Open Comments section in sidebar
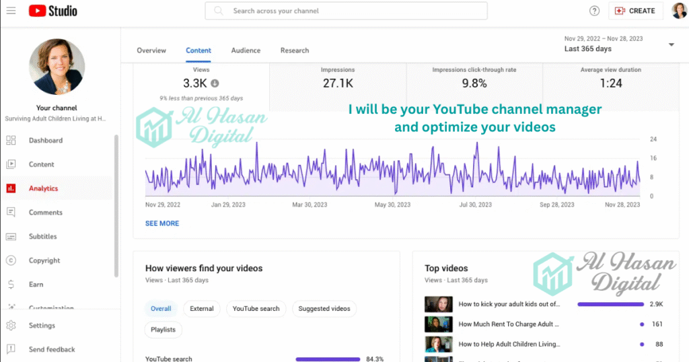Image resolution: width=689 pixels, height=362 pixels. coord(45,213)
